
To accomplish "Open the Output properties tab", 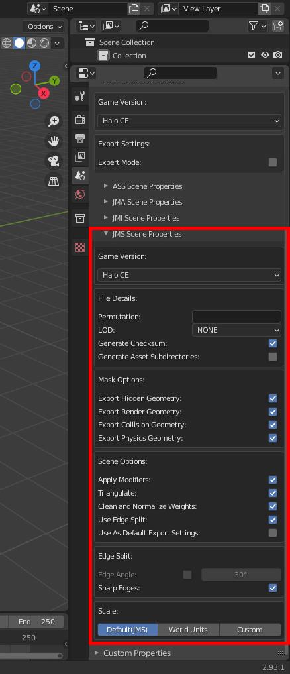I will [x=80, y=138].
